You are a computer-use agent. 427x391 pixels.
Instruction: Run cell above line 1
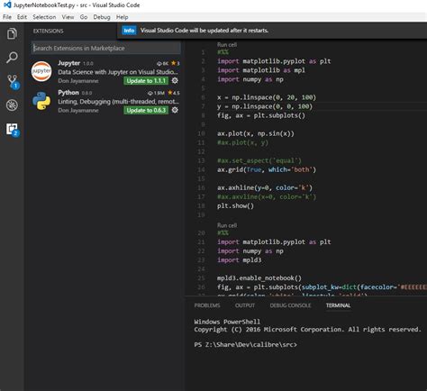227,44
